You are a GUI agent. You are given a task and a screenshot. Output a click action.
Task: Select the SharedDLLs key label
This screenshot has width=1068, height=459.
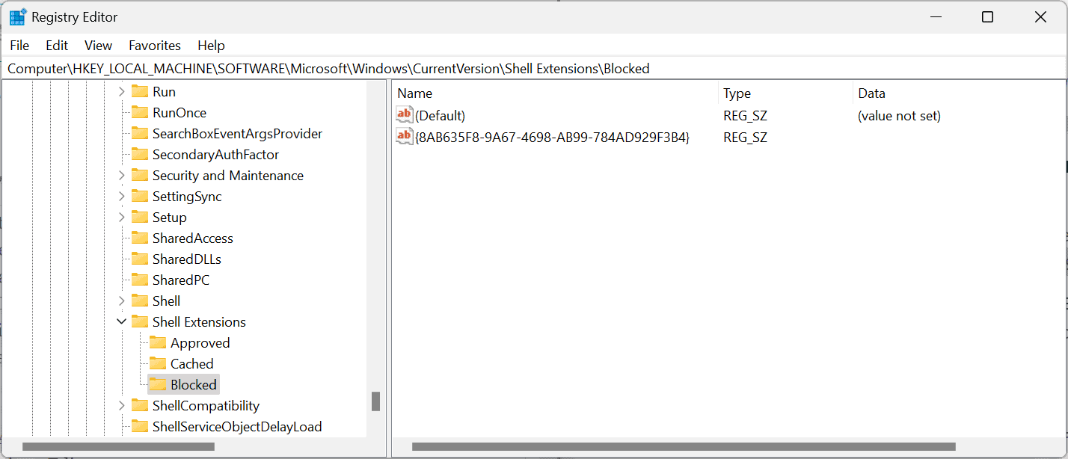[187, 259]
